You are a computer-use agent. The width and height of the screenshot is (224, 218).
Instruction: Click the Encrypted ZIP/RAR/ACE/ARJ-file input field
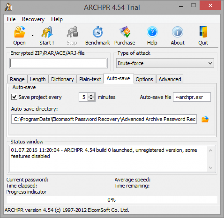(x=59, y=63)
